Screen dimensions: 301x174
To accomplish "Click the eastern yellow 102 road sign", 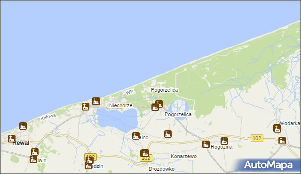I will click(x=257, y=138).
